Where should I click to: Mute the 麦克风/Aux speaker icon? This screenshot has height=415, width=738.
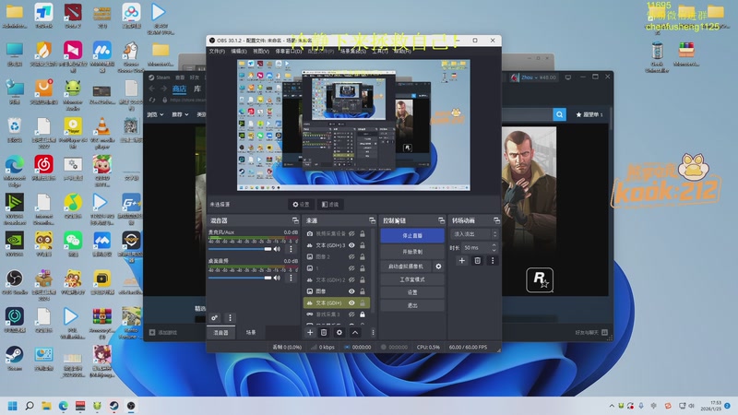(x=277, y=249)
